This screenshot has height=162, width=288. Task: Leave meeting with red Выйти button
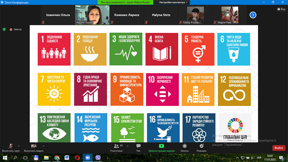(x=279, y=148)
